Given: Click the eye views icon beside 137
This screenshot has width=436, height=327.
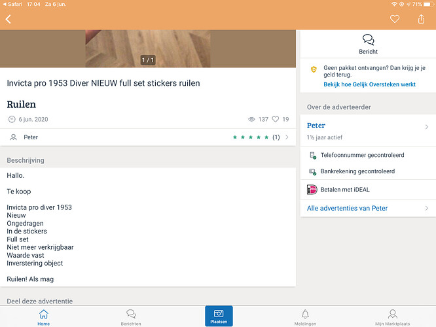Looking at the screenshot, I should [x=251, y=119].
